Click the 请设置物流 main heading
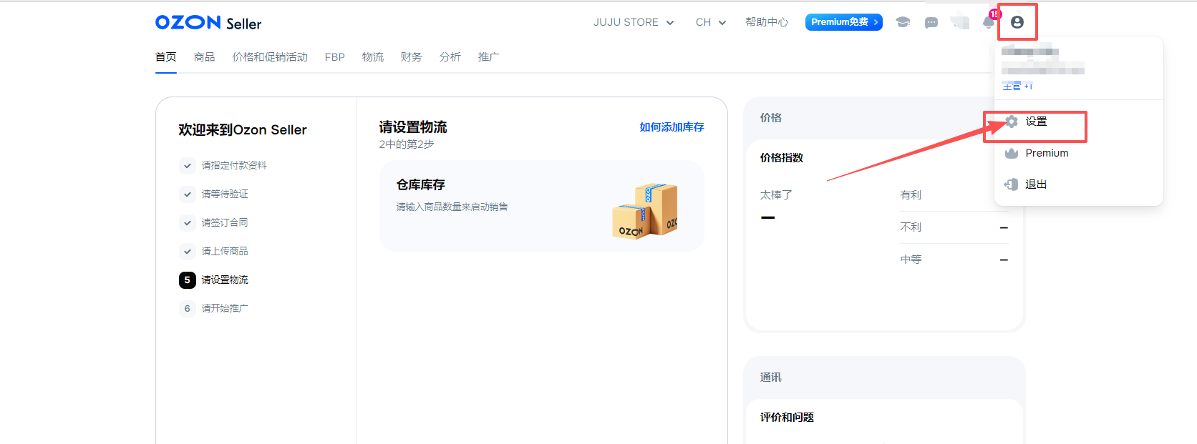This screenshot has width=1197, height=444. pos(413,127)
